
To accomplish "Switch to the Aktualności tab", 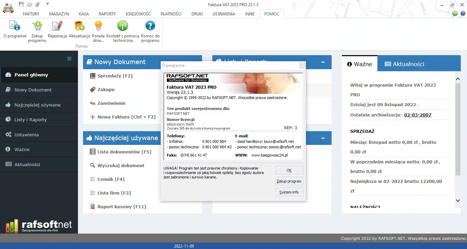I will (x=404, y=64).
